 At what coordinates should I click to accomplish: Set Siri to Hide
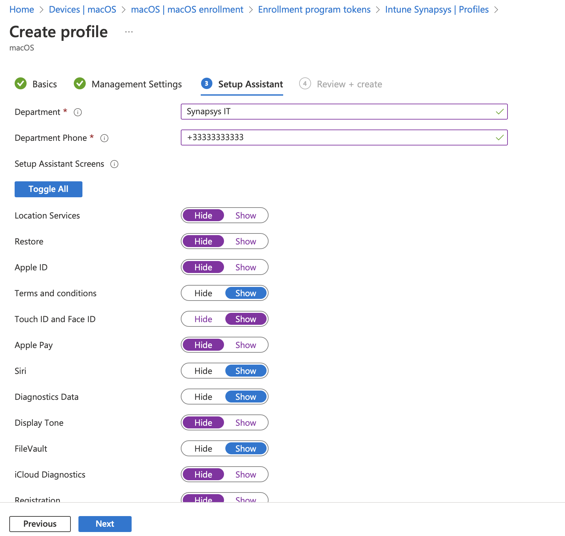click(x=203, y=371)
